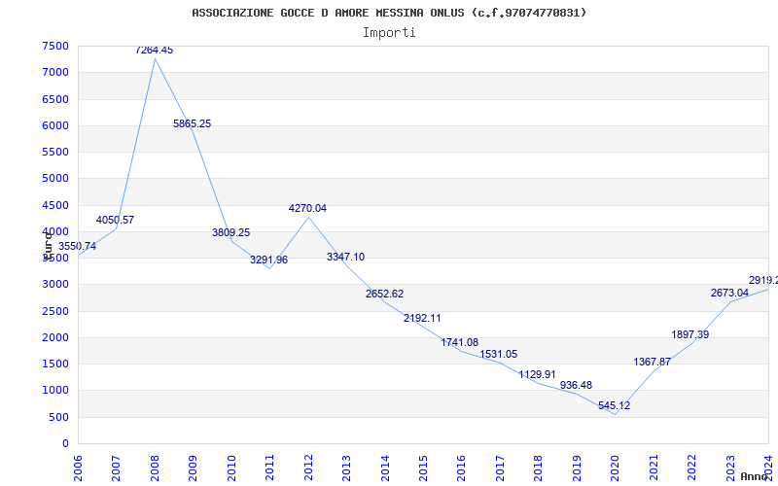Click the 1741.08 data label
778x486 pixels.
point(460,343)
